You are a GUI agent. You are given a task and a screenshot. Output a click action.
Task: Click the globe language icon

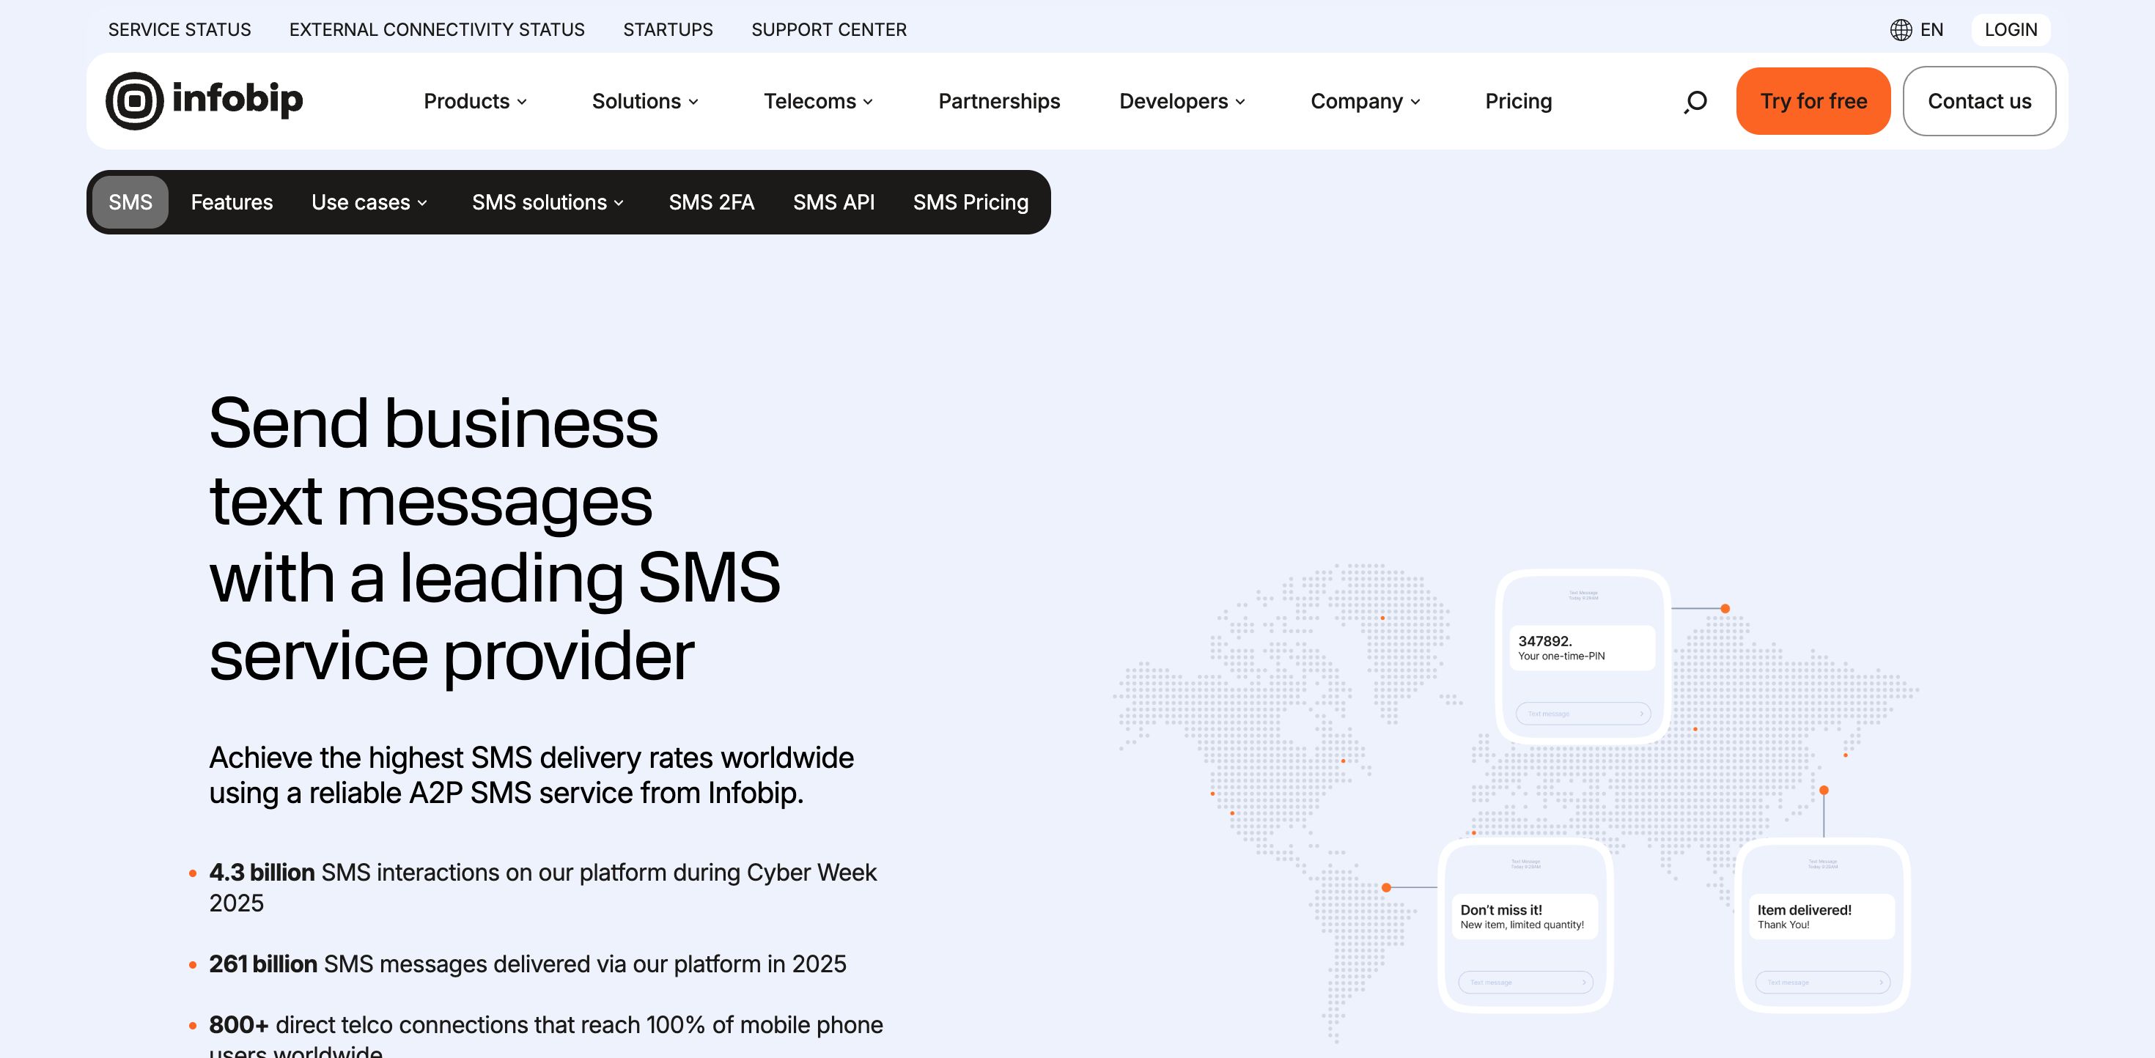click(1901, 30)
